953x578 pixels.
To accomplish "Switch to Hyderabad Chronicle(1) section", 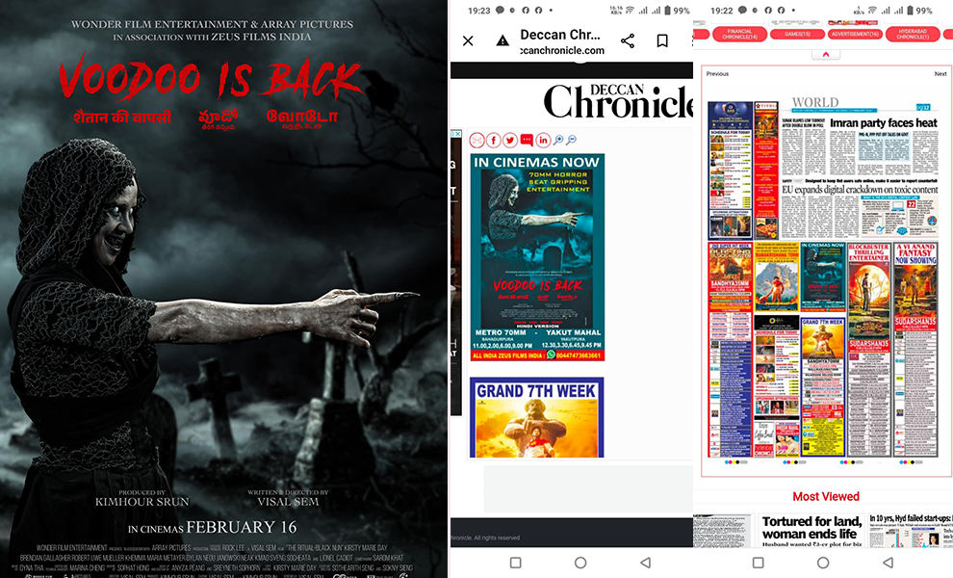I will click(x=913, y=34).
